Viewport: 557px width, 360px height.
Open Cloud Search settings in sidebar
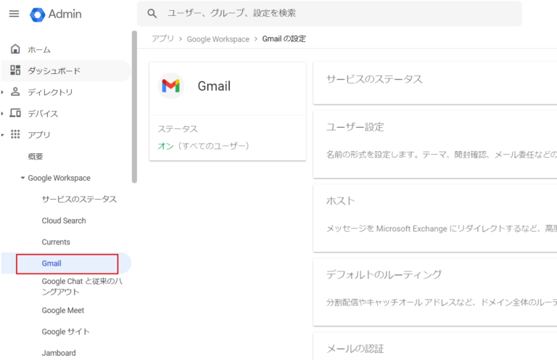(x=64, y=221)
